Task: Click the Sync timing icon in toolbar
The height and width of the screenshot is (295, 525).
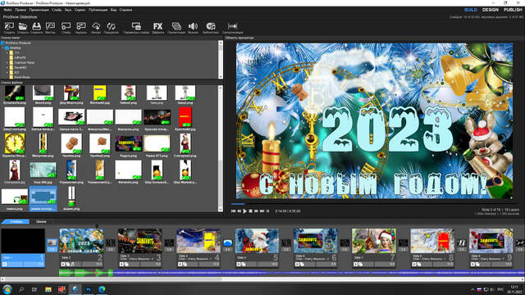Action: pos(232,28)
